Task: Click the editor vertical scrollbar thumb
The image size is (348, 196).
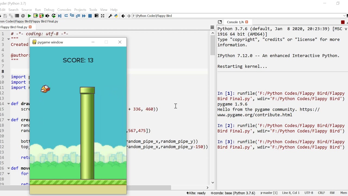Action: pos(213,45)
